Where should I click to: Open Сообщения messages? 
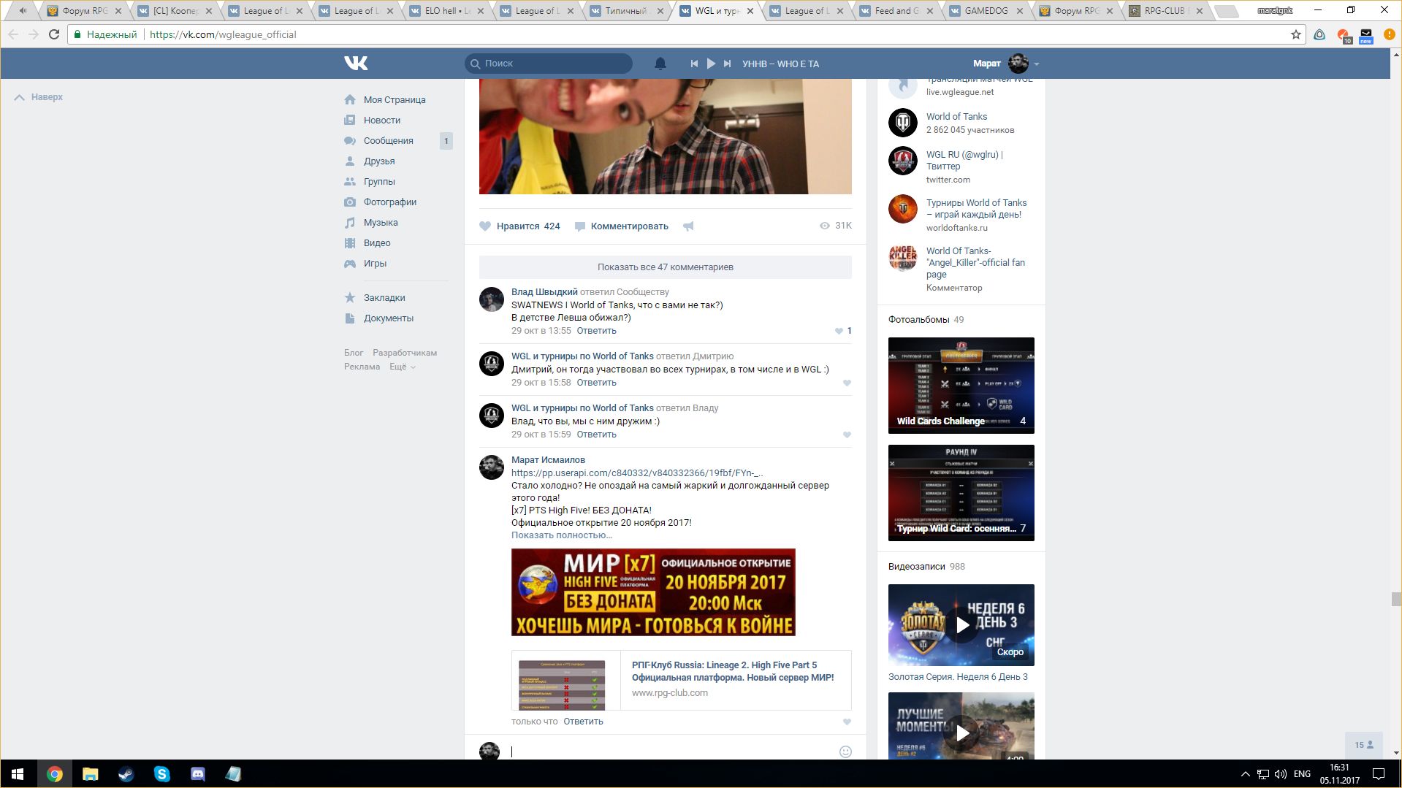(389, 141)
